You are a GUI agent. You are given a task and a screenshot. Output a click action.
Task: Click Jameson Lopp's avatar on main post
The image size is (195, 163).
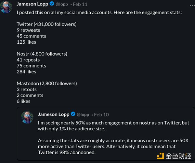click(x=6, y=7)
